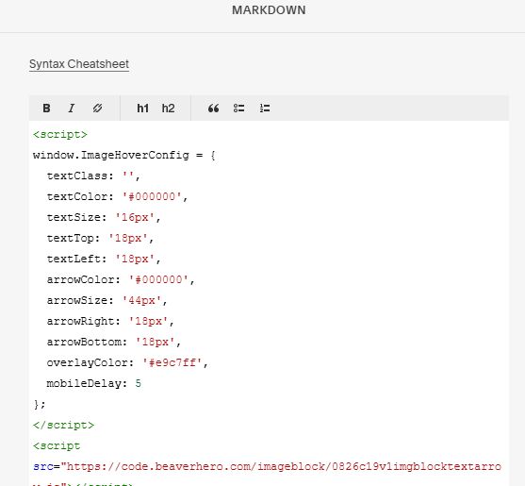This screenshot has width=525, height=486.
Task: Create a numbered list with the ordered list icon
Action: click(x=265, y=109)
